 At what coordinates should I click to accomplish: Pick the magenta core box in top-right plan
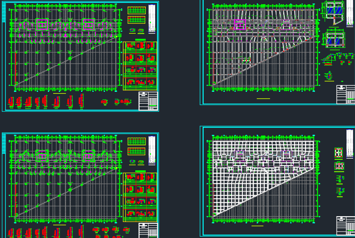pos(240,25)
